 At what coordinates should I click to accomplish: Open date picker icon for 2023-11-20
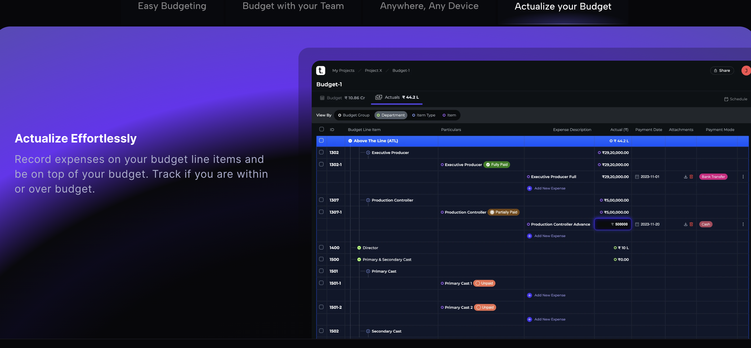(x=637, y=224)
